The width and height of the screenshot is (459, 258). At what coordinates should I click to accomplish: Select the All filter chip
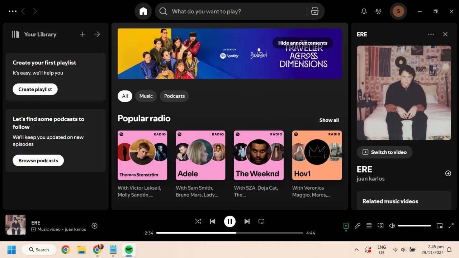[x=125, y=96]
